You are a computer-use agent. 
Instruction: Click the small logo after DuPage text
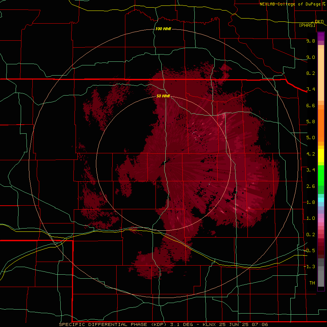point(324,4)
